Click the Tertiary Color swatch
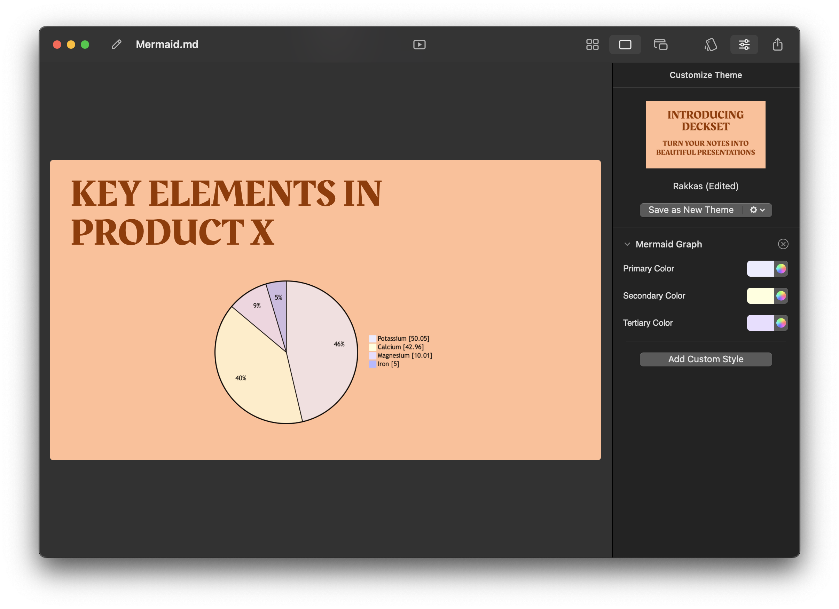Image resolution: width=839 pixels, height=609 pixels. (x=760, y=323)
